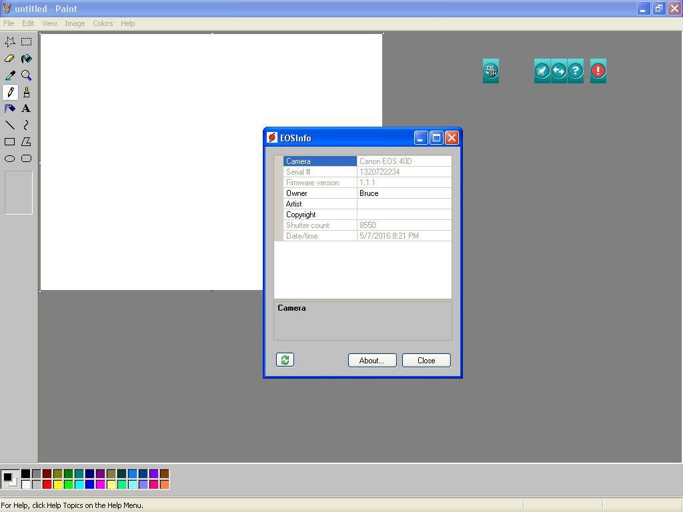The height and width of the screenshot is (512, 683).
Task: Click the 1320722234 serial value
Action: point(380,172)
